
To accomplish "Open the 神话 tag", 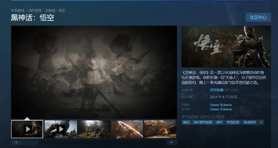I will pos(186,122).
